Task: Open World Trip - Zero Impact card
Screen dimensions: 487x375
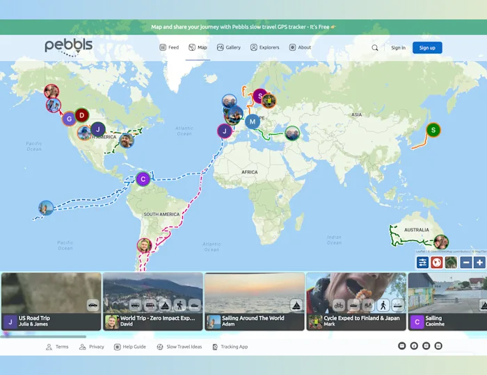Action: [x=153, y=301]
